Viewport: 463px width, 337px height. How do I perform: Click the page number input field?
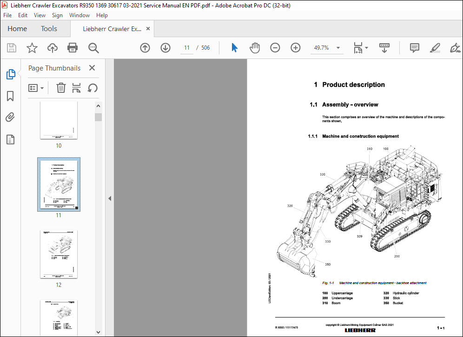186,48
